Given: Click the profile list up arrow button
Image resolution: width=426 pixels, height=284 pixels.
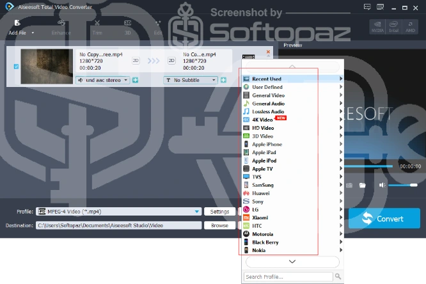Looking at the screenshot, I should coord(292,67).
